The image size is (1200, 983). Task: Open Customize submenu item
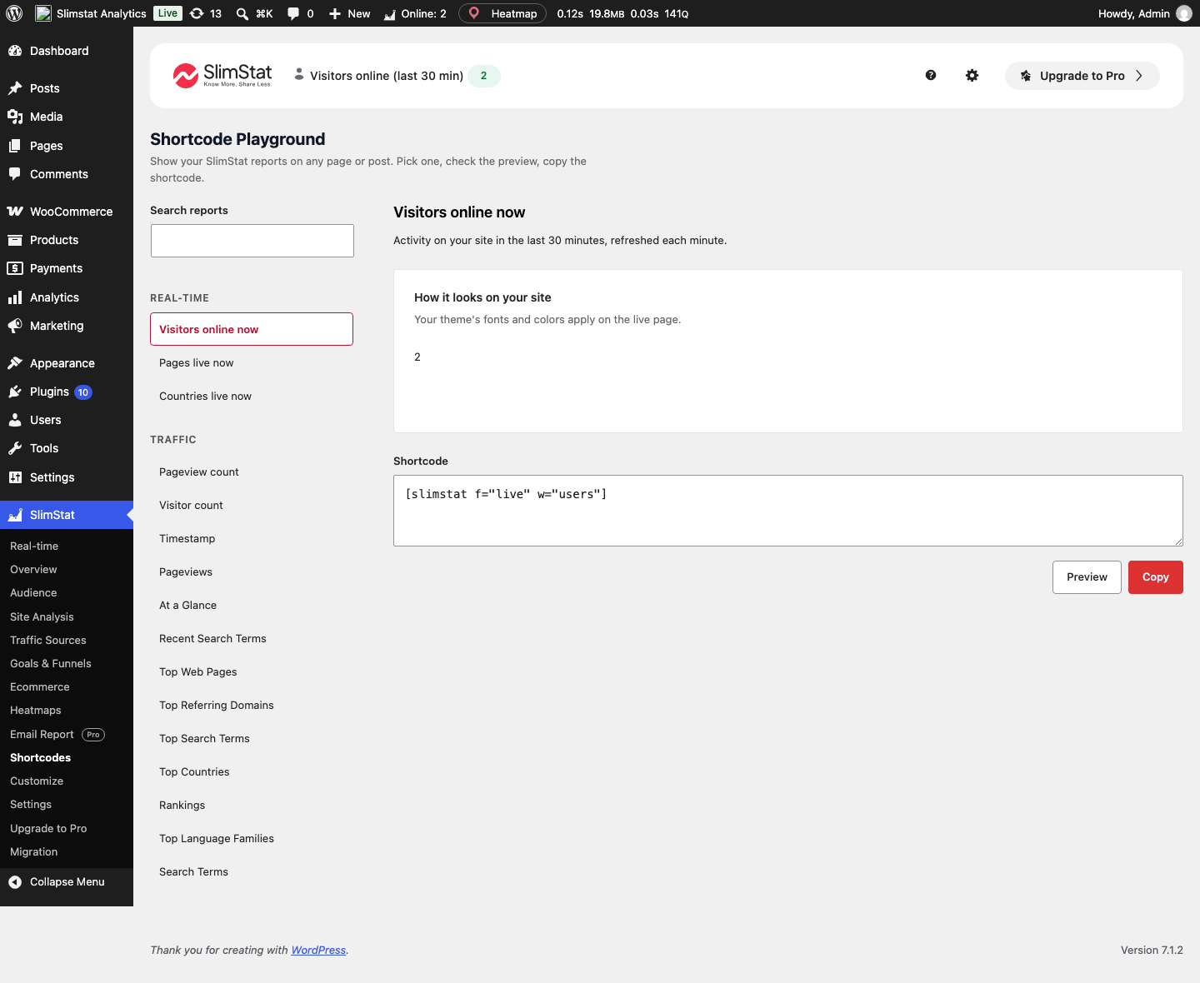click(37, 781)
